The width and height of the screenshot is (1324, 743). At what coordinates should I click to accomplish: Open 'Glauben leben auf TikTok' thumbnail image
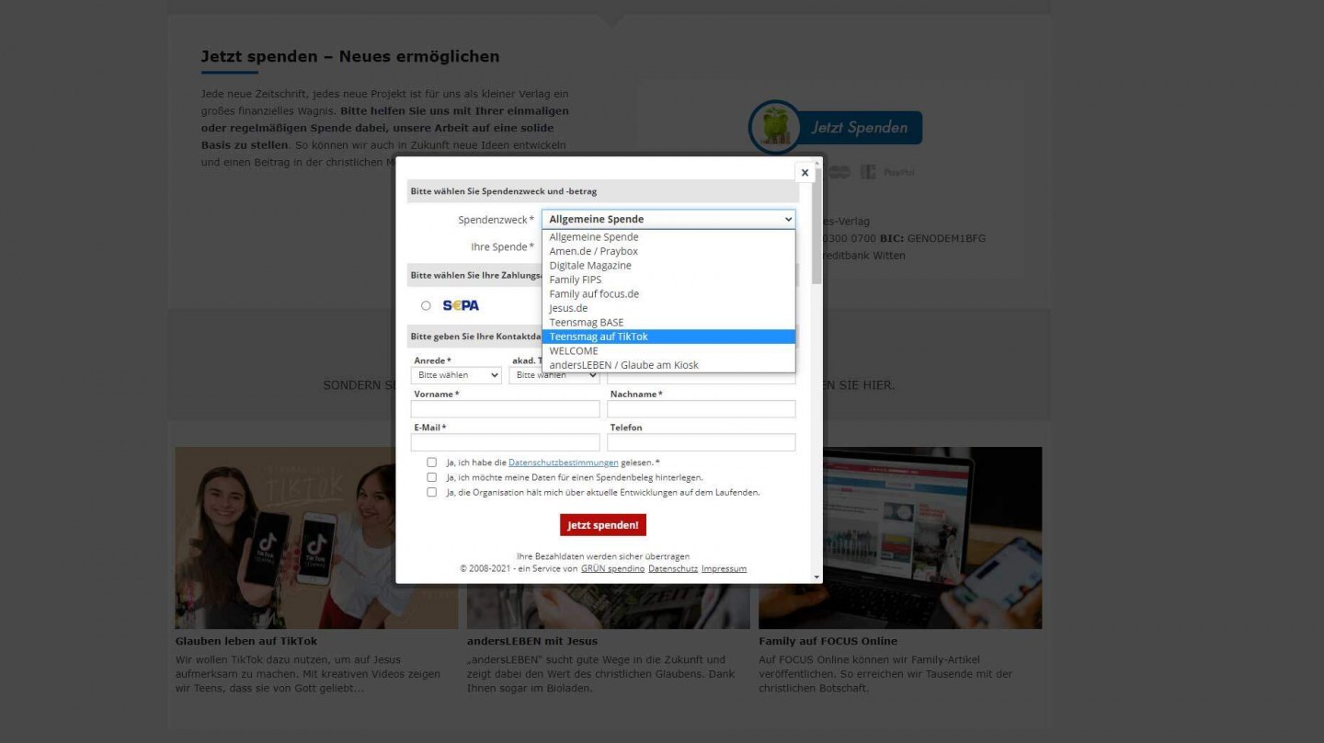point(316,538)
